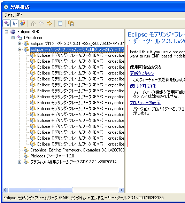Click the 'フィーチャーの機能を使用可能' description text
The height and width of the screenshot is (203, 185).
(x=159, y=94)
